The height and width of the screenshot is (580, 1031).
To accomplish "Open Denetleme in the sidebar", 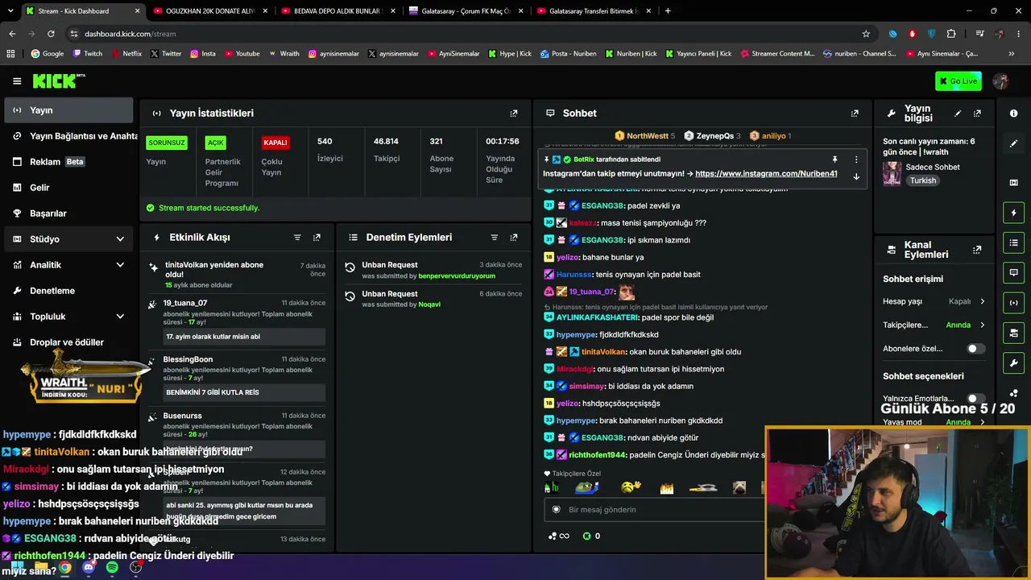I will coord(68,291).
